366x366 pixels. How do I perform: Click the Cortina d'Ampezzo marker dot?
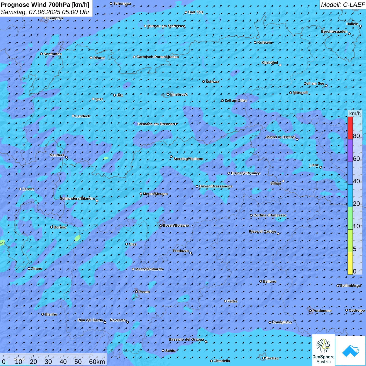point(251,215)
